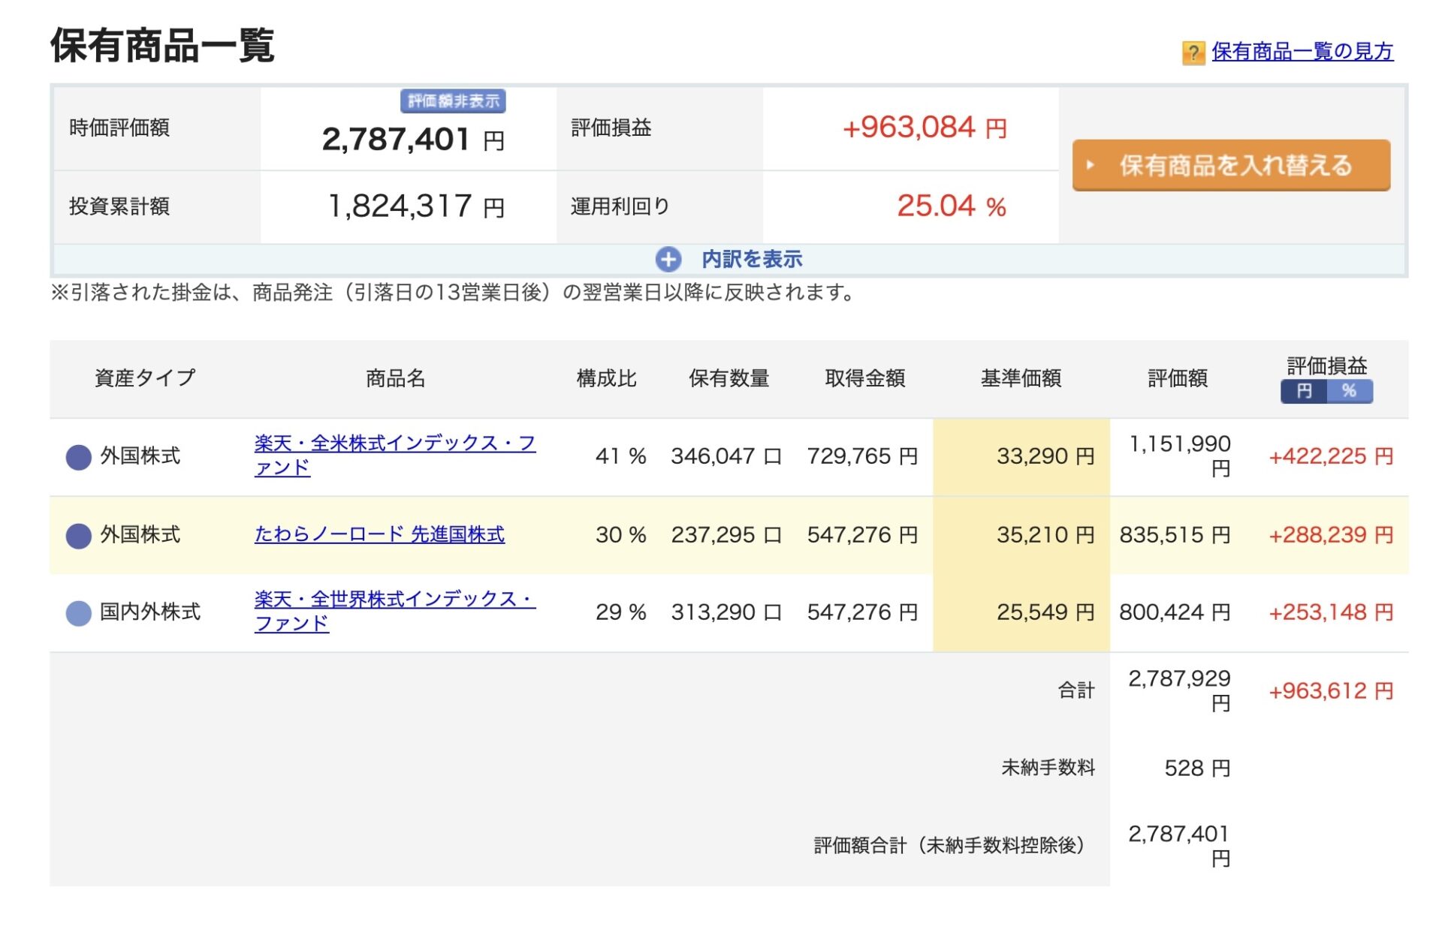
Task: Click 合計 total 2,787,929 円
Action: (x=1179, y=690)
